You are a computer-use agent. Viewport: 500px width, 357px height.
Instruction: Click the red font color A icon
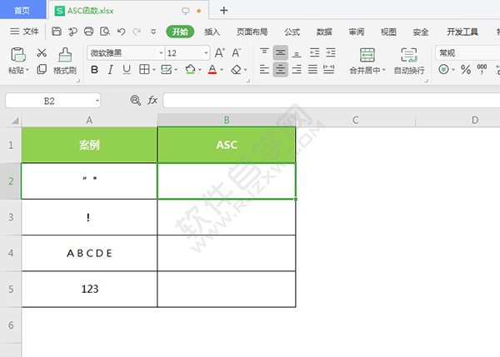tap(212, 69)
